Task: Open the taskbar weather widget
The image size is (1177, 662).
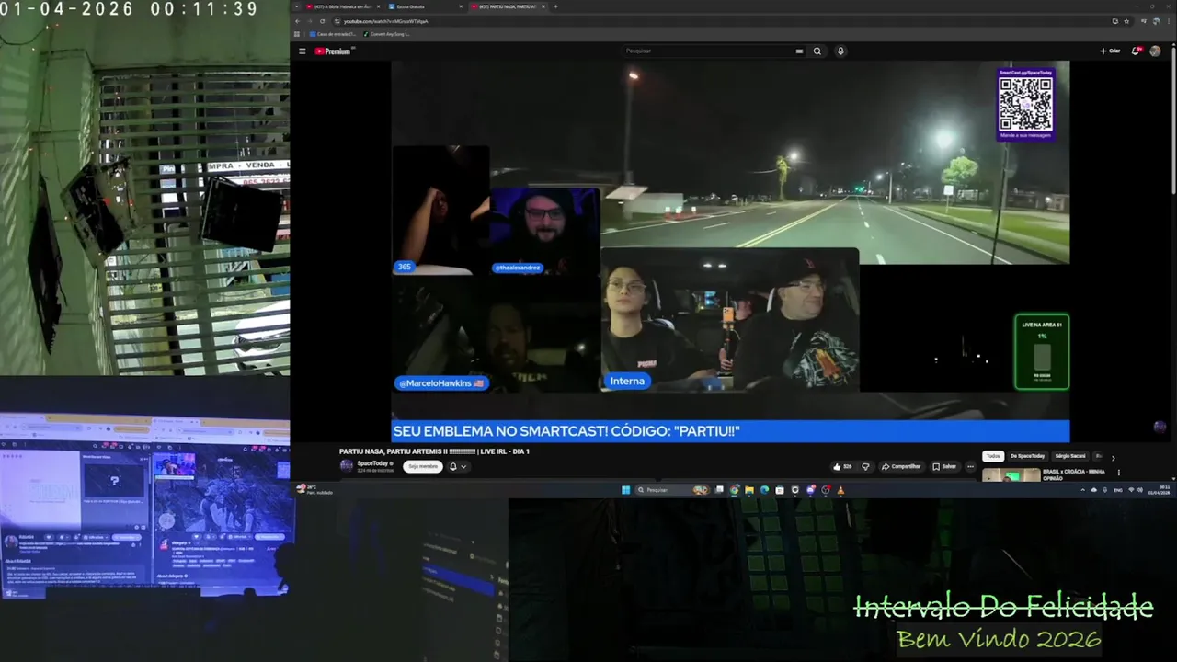Action: tap(314, 490)
